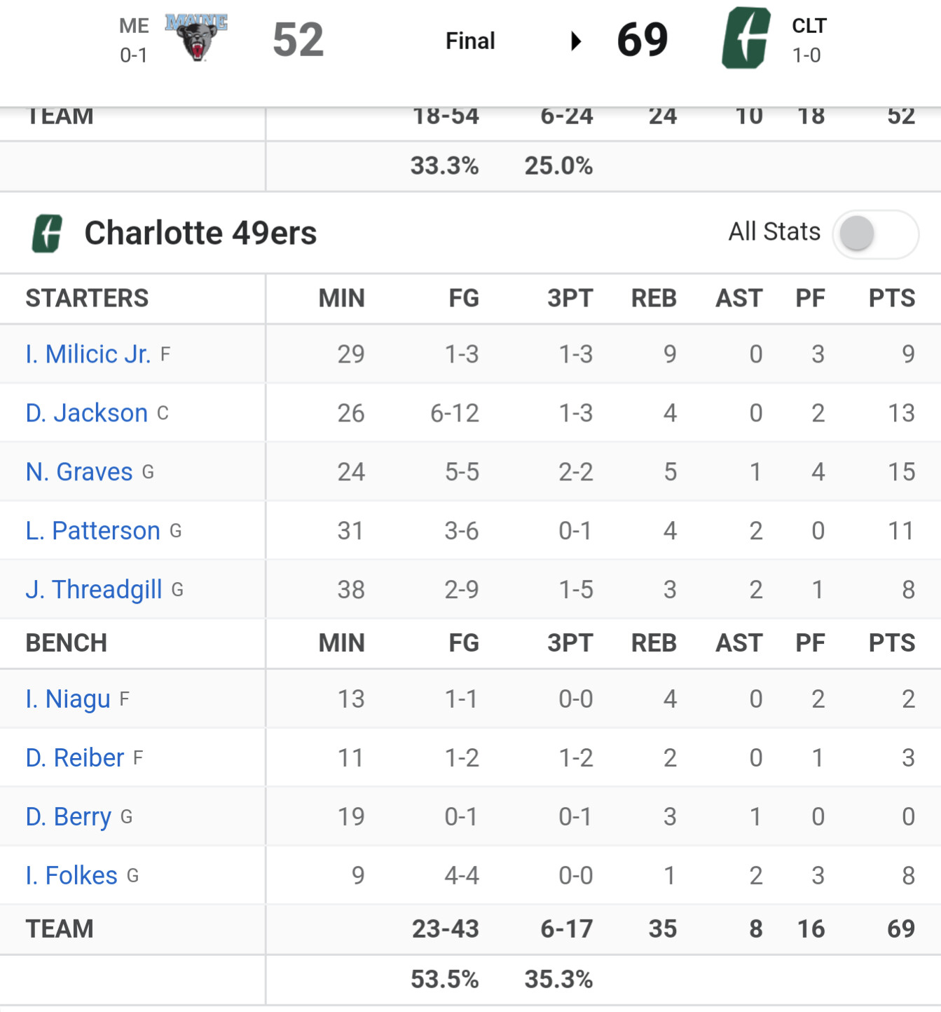
Task: Toggle the All Stats switch
Action: (x=875, y=234)
